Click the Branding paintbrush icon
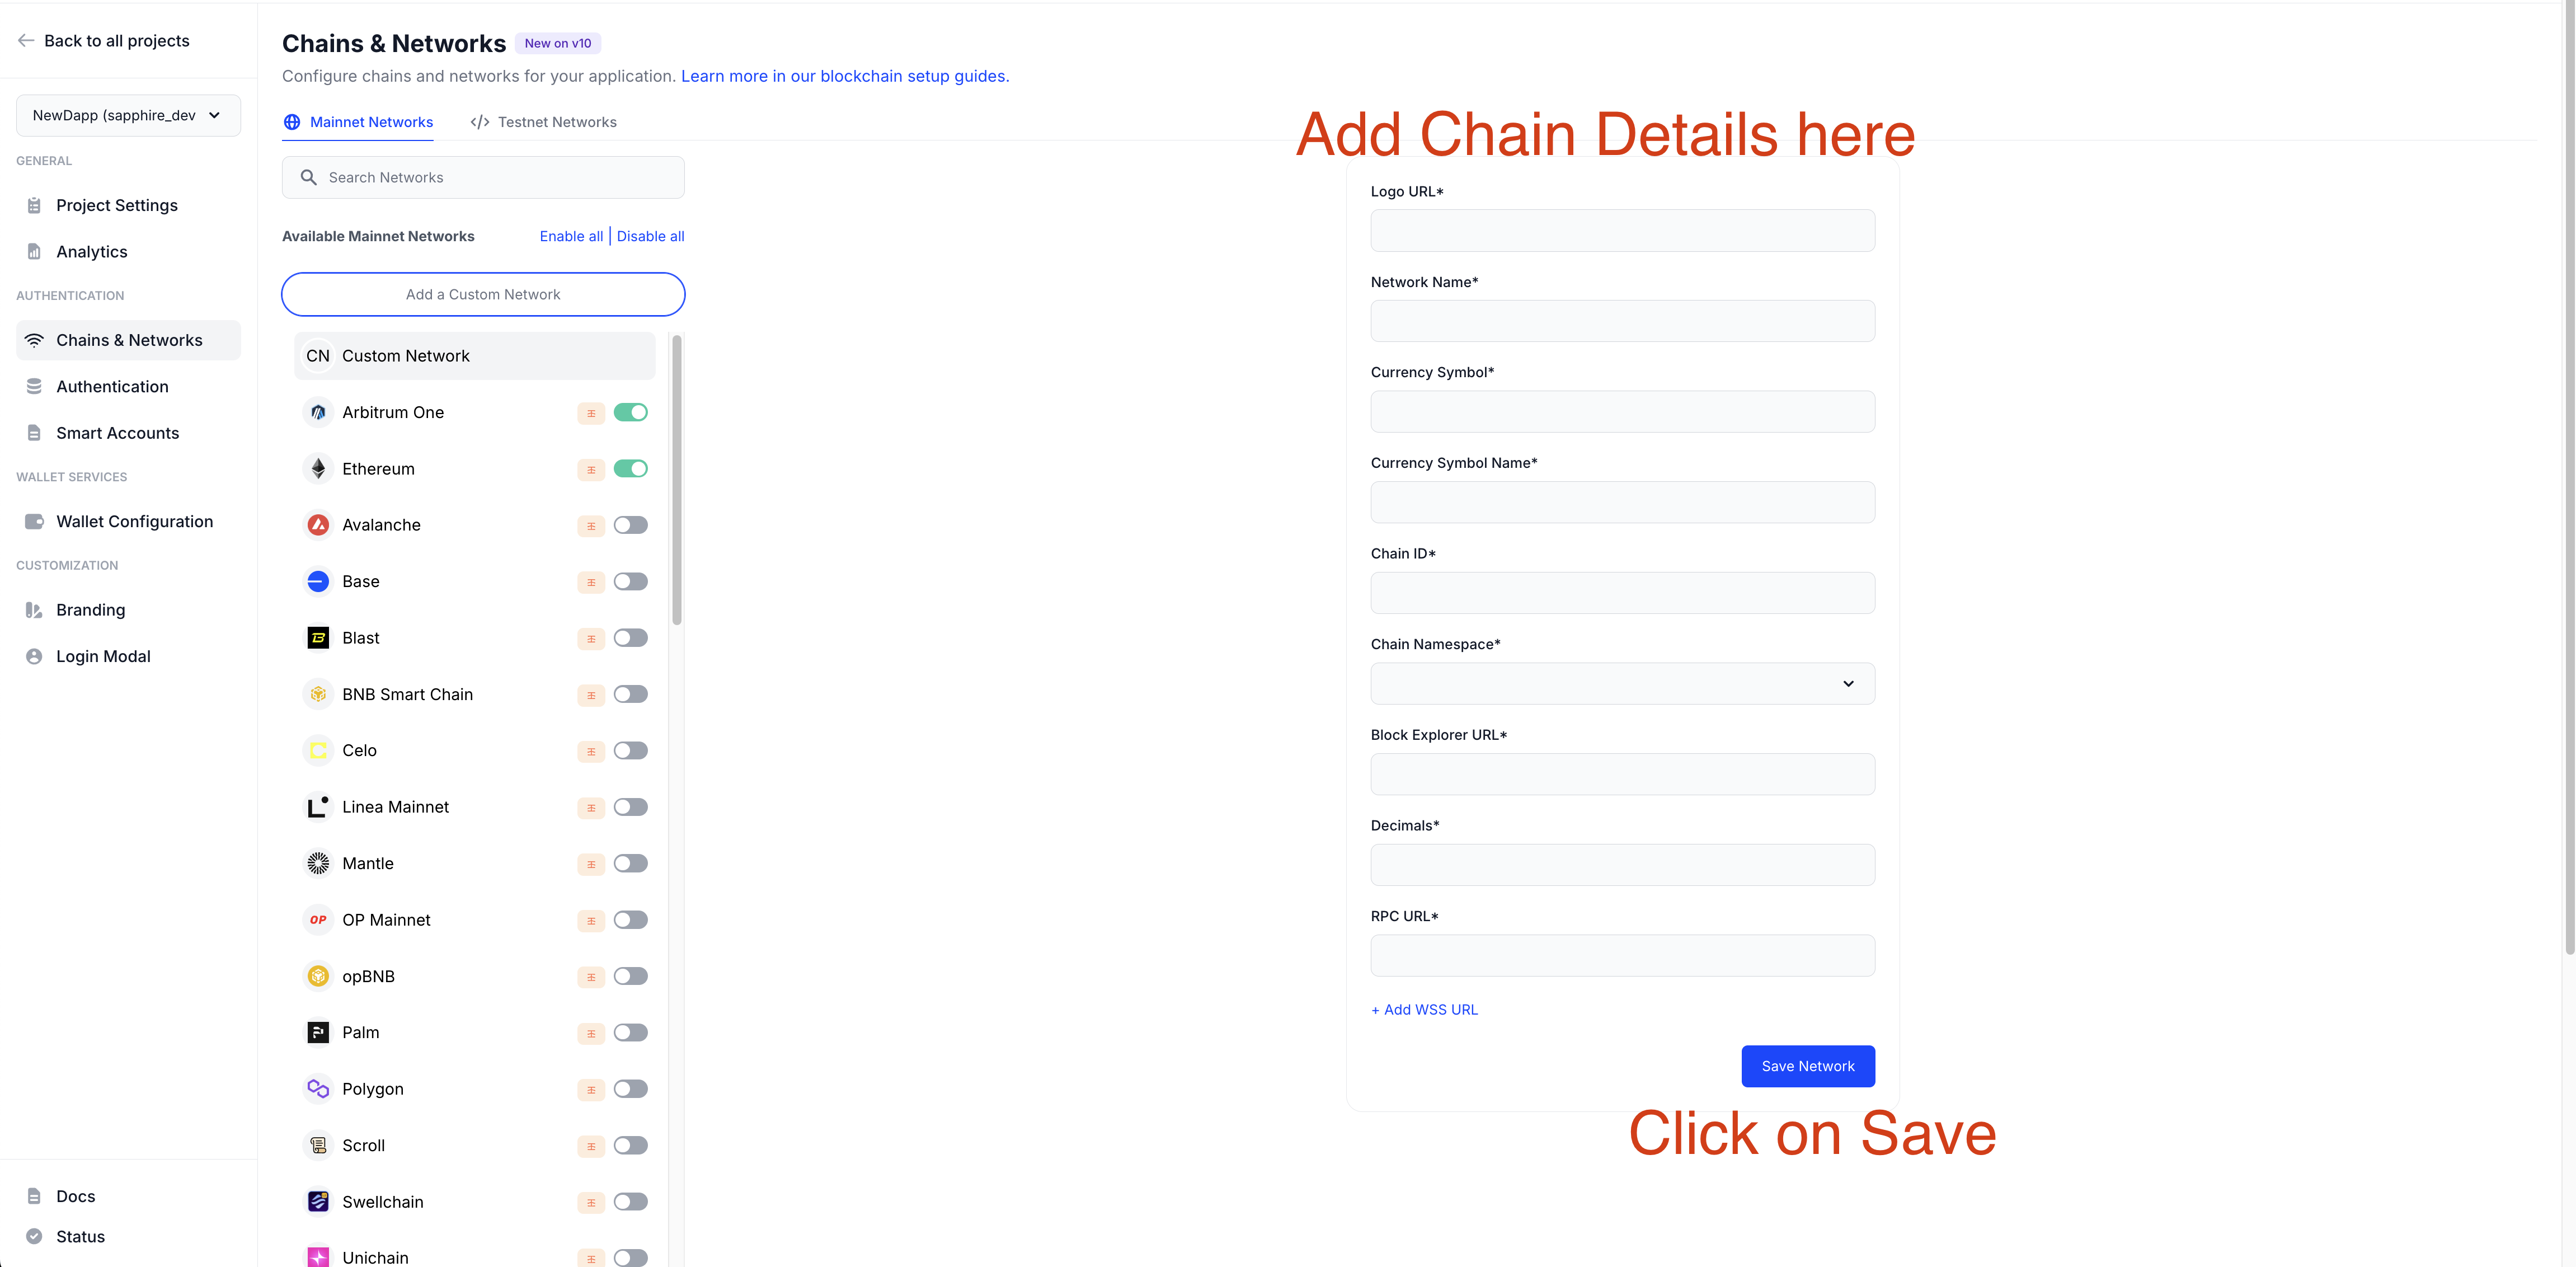Screen dimensions: 2576x1267 click(34, 610)
